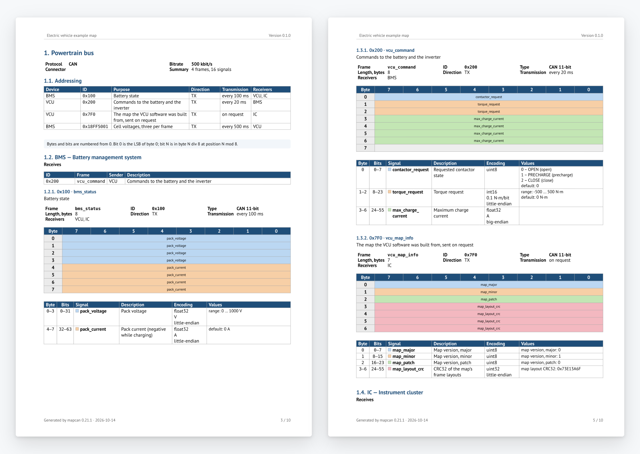Click the '5 / 10' page number

click(598, 420)
